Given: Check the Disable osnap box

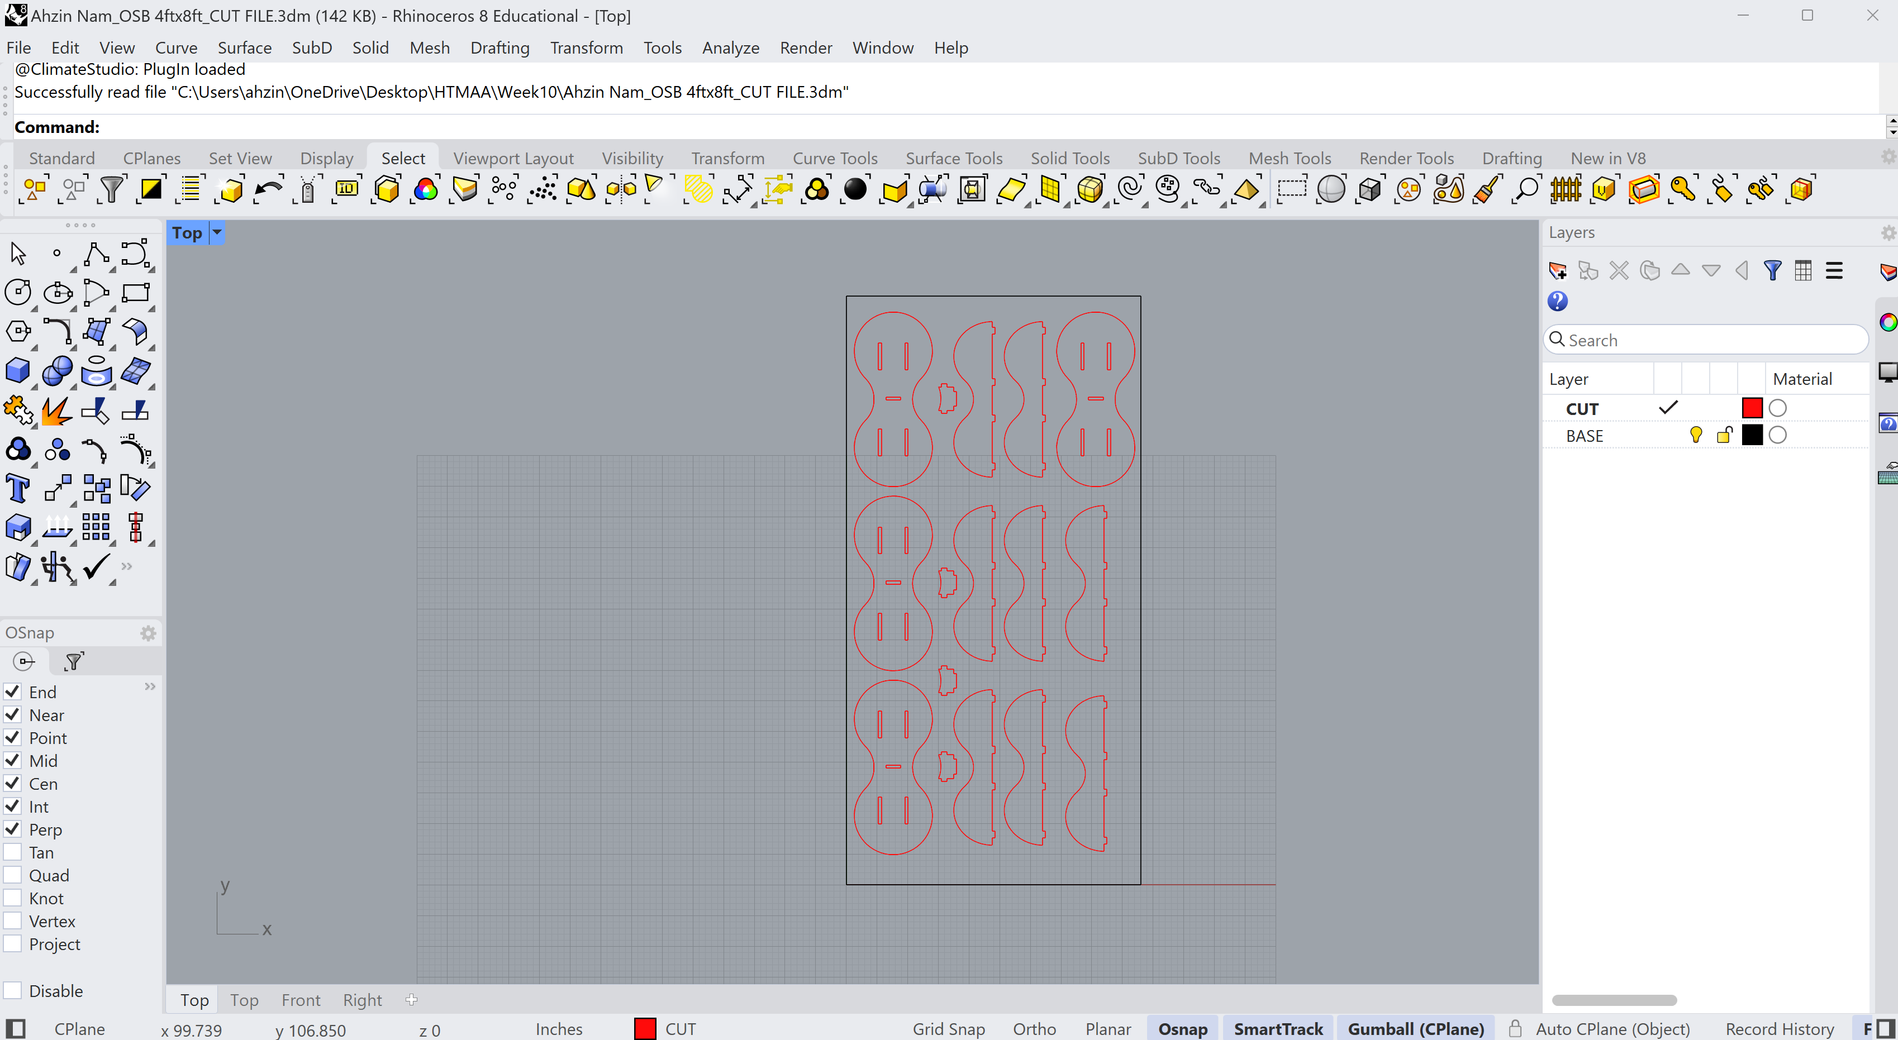Looking at the screenshot, I should [12, 990].
